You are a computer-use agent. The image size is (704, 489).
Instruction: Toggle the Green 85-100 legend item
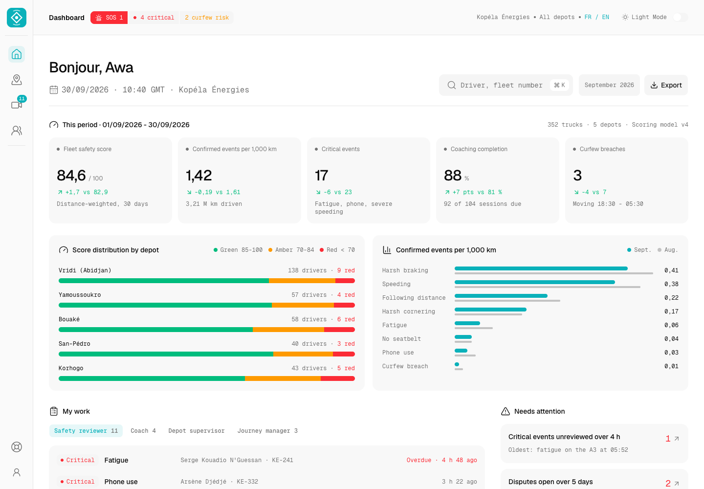238,250
